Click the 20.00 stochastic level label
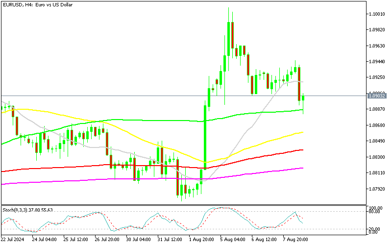The image size is (392, 245). coord(376,229)
